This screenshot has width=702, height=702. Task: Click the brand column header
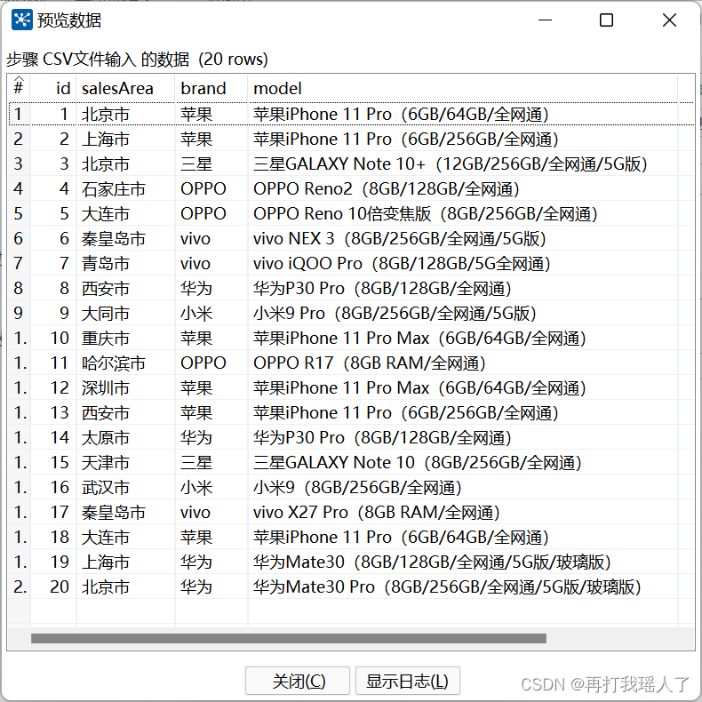tap(211, 88)
